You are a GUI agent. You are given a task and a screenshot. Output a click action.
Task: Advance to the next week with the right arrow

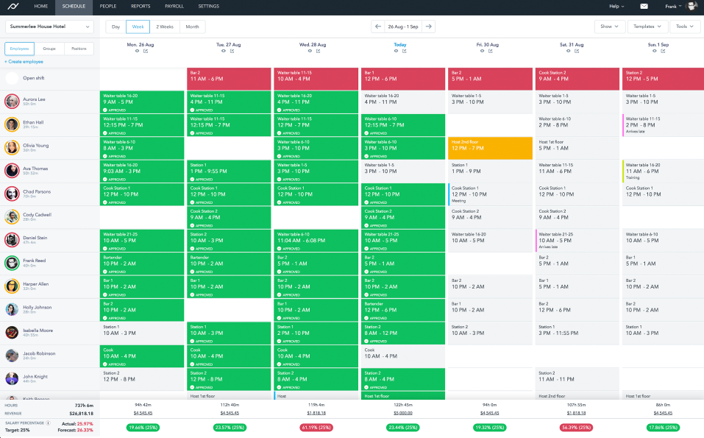point(428,27)
